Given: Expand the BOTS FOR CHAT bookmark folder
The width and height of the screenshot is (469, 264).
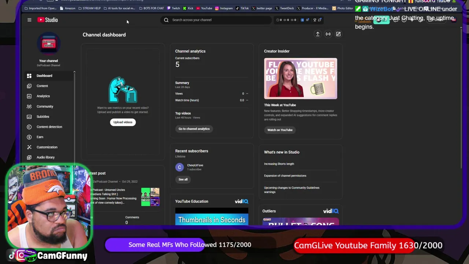Looking at the screenshot, I should (x=152, y=8).
